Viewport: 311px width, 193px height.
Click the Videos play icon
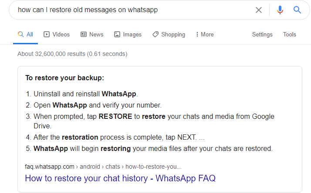point(47,34)
